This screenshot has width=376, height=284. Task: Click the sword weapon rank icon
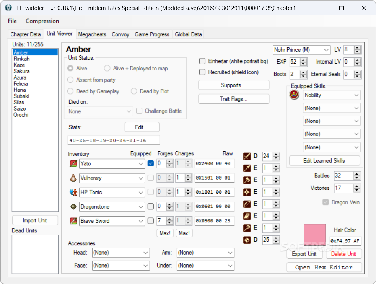tap(247, 156)
